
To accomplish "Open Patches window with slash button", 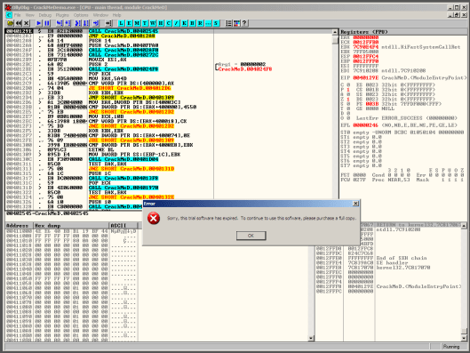I will 177,23.
